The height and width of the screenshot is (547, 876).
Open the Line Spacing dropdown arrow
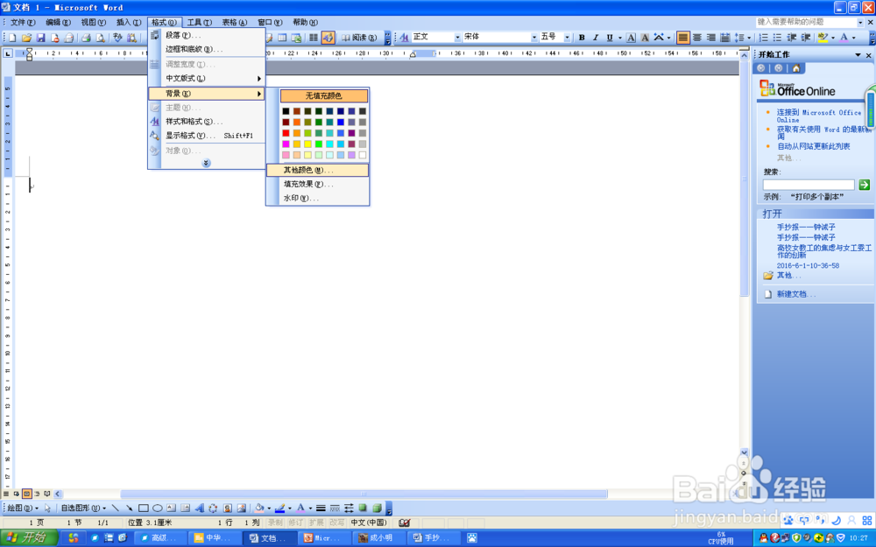(749, 38)
